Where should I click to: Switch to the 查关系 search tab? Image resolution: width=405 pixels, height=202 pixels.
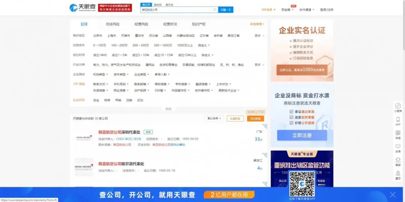169,4
